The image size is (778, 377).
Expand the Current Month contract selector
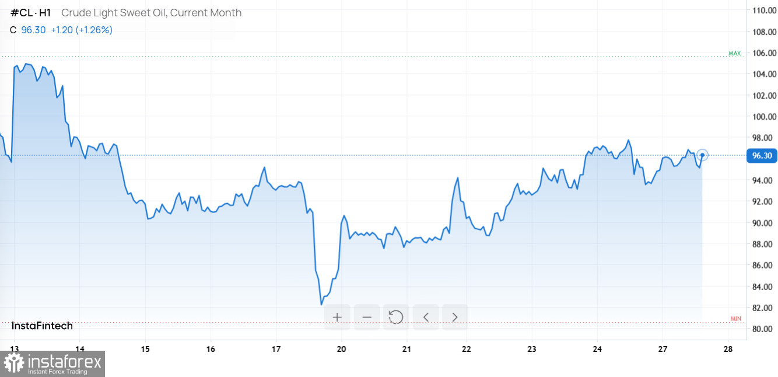(x=205, y=13)
